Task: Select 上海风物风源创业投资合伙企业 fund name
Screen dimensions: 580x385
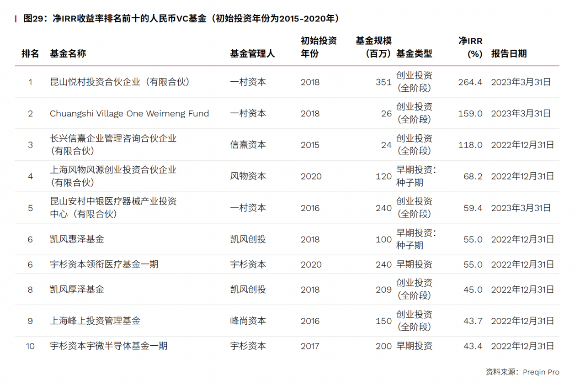Action: pyautogui.click(x=113, y=176)
